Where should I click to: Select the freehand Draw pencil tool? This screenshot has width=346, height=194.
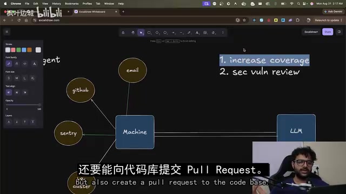click(x=189, y=32)
